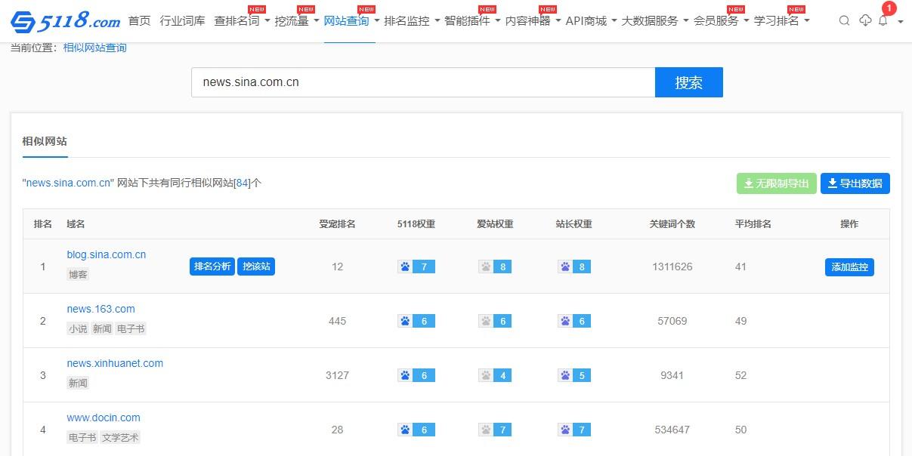Screen dimensions: 912x456
Task: Click 站长权重 paw badge for www.docin.com
Action: [574, 430]
